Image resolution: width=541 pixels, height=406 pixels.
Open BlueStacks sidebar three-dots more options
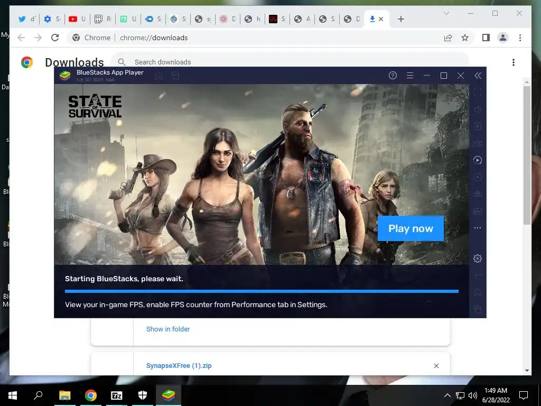[478, 228]
